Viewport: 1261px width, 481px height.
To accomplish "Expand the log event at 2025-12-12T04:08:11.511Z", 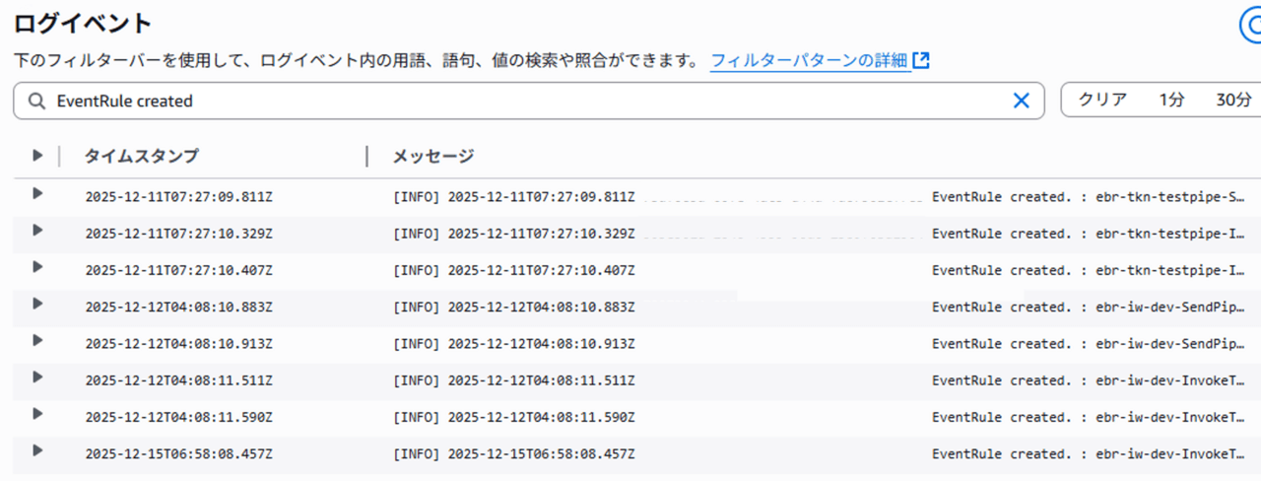I will pyautogui.click(x=37, y=377).
